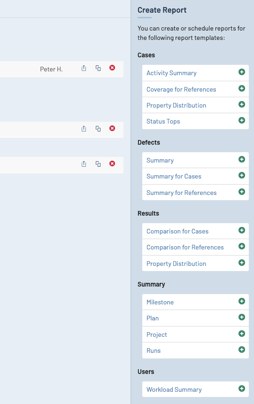Click plus icon next to Activity Summary
Image resolution: width=254 pixels, height=404 pixels.
[242, 72]
